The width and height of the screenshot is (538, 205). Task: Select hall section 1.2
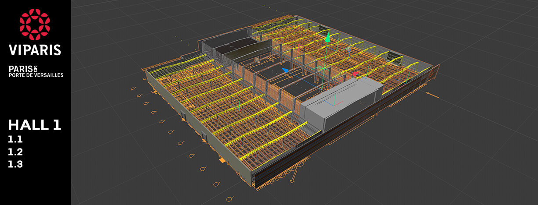click(15, 152)
